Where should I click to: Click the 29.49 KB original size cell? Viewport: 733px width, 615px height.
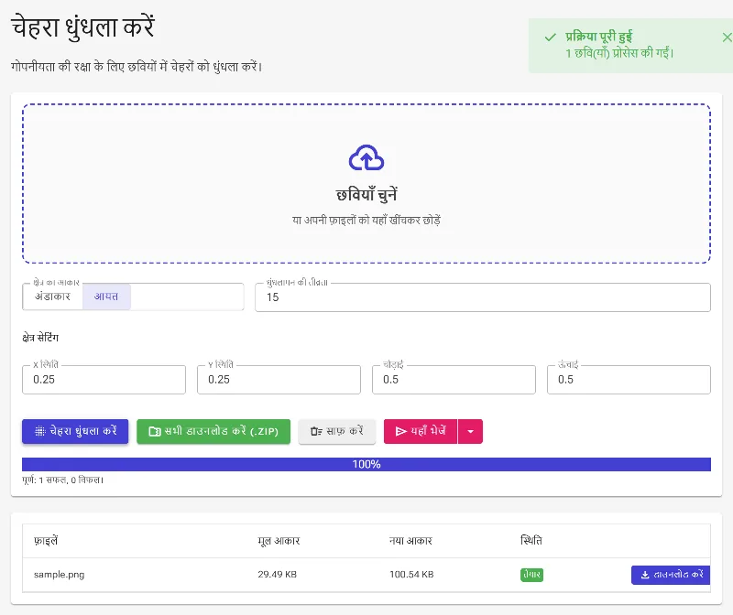click(x=278, y=575)
